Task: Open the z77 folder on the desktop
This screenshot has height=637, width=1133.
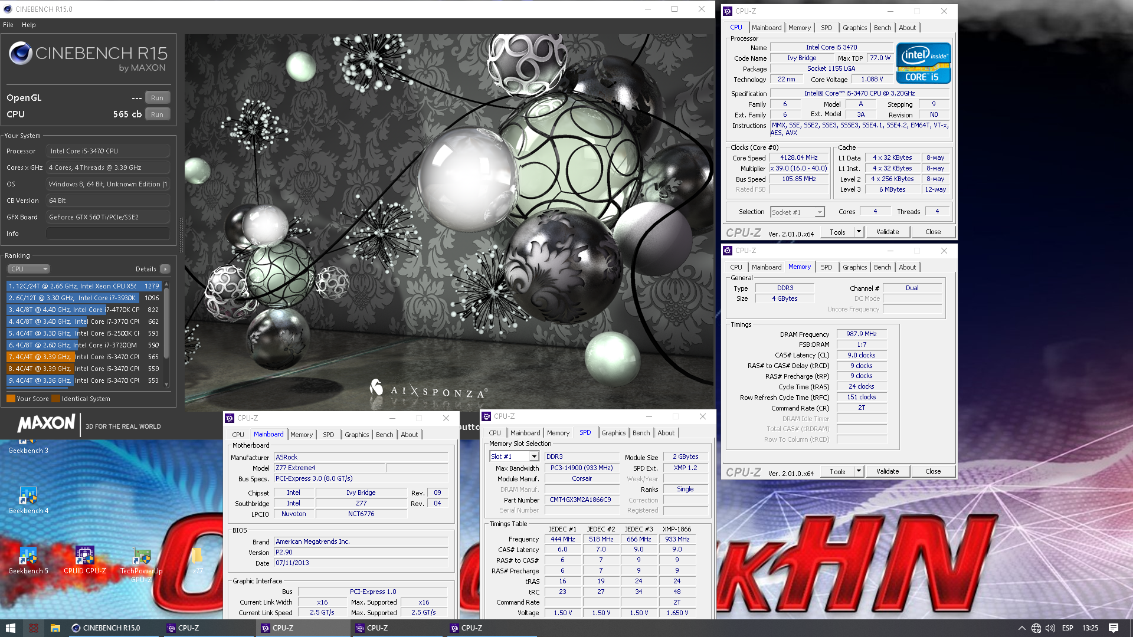Action: [197, 560]
